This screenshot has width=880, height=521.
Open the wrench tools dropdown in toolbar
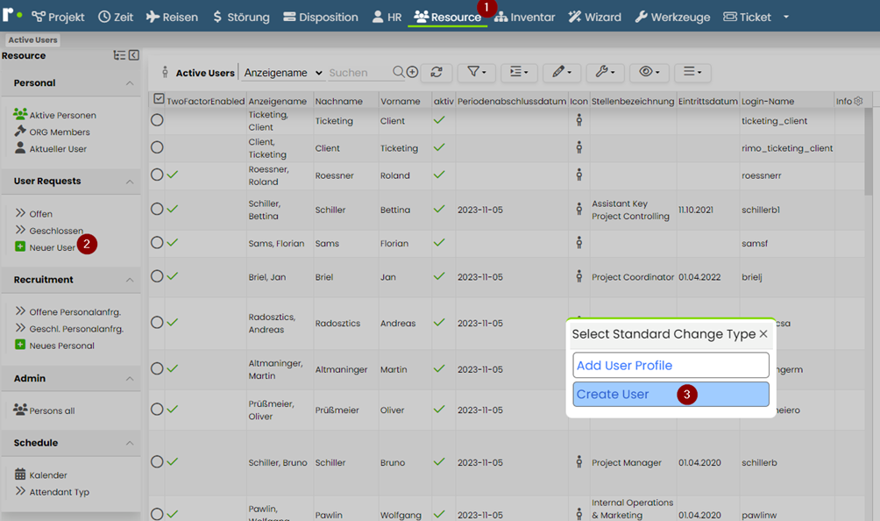click(x=605, y=72)
